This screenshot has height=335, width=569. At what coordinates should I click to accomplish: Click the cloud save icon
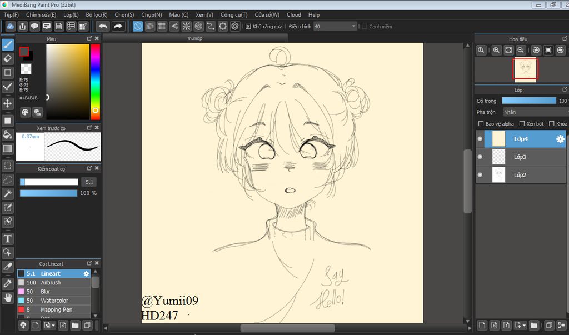(x=10, y=26)
